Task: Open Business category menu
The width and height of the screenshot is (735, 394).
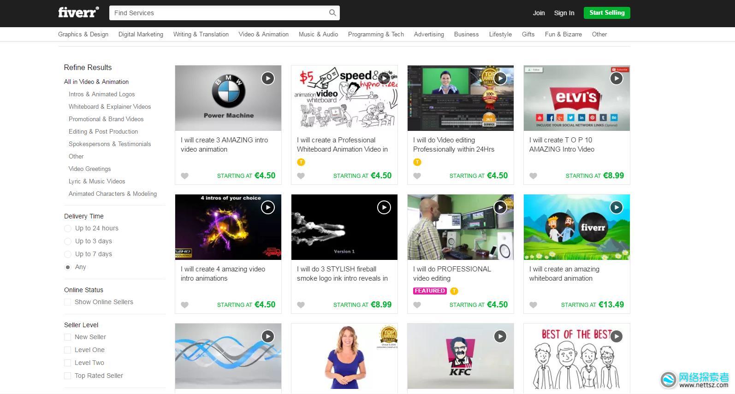Action: pos(466,34)
